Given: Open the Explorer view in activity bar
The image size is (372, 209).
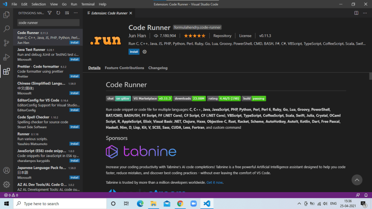Looking at the screenshot, I should tap(6, 15).
